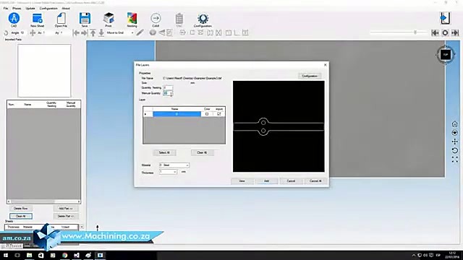Viewport: 463px width, 260px height.
Task: Click Clear All in Imported Parts panel
Action: pyautogui.click(x=21, y=216)
